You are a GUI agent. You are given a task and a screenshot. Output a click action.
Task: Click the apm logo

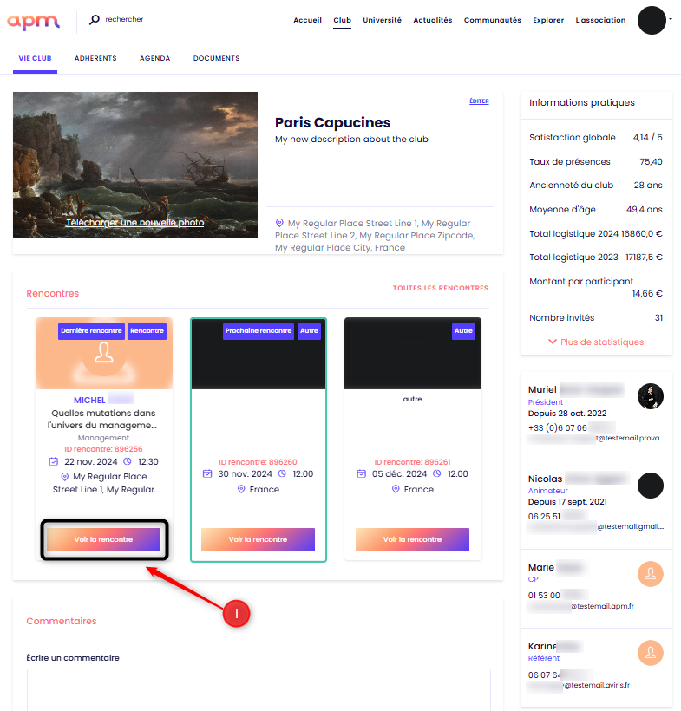click(x=33, y=21)
